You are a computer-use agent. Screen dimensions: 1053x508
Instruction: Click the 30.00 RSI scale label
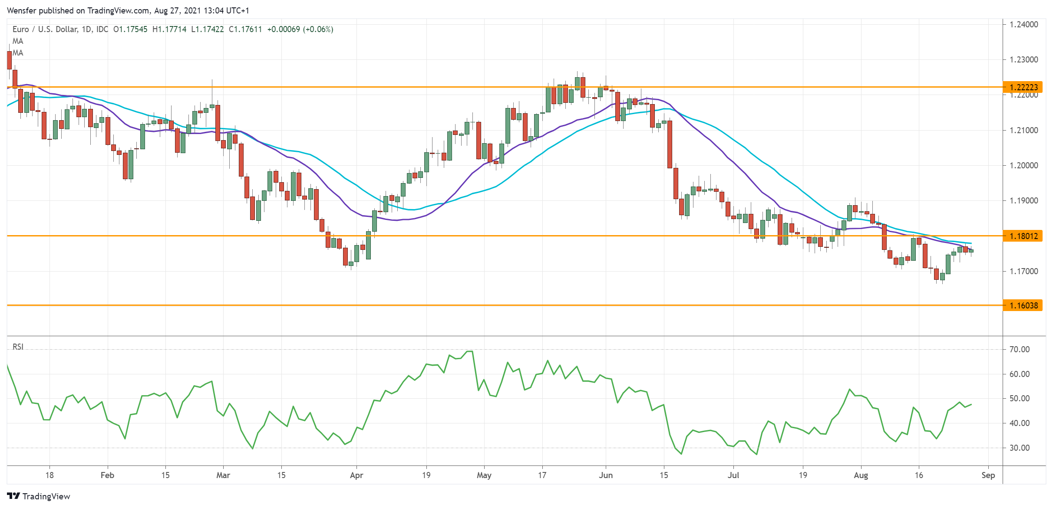click(x=1019, y=448)
